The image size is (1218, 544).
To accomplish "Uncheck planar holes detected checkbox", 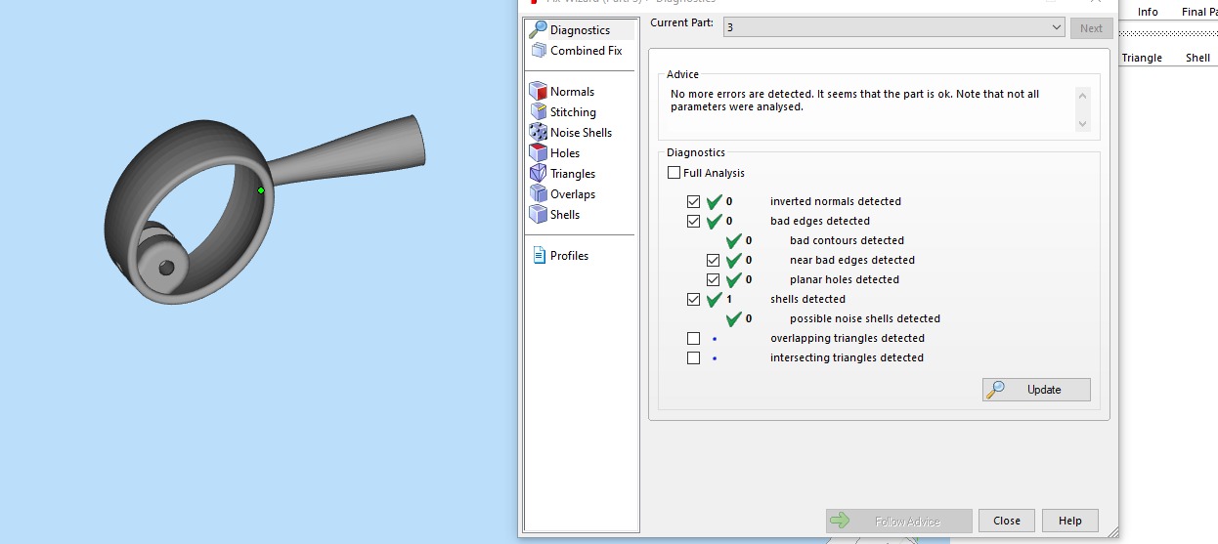I will [713, 279].
